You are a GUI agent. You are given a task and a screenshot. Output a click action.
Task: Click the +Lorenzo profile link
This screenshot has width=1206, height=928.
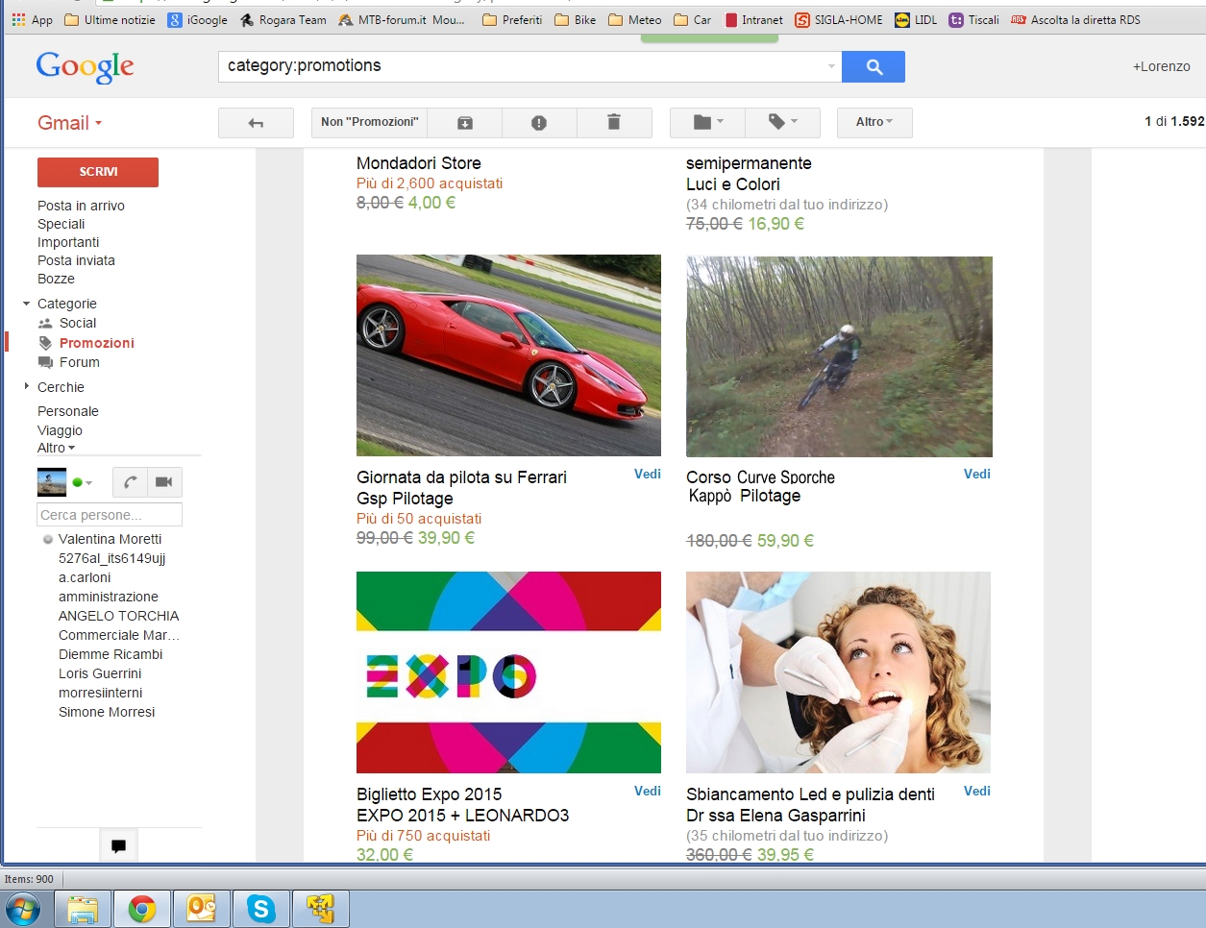point(1161,66)
